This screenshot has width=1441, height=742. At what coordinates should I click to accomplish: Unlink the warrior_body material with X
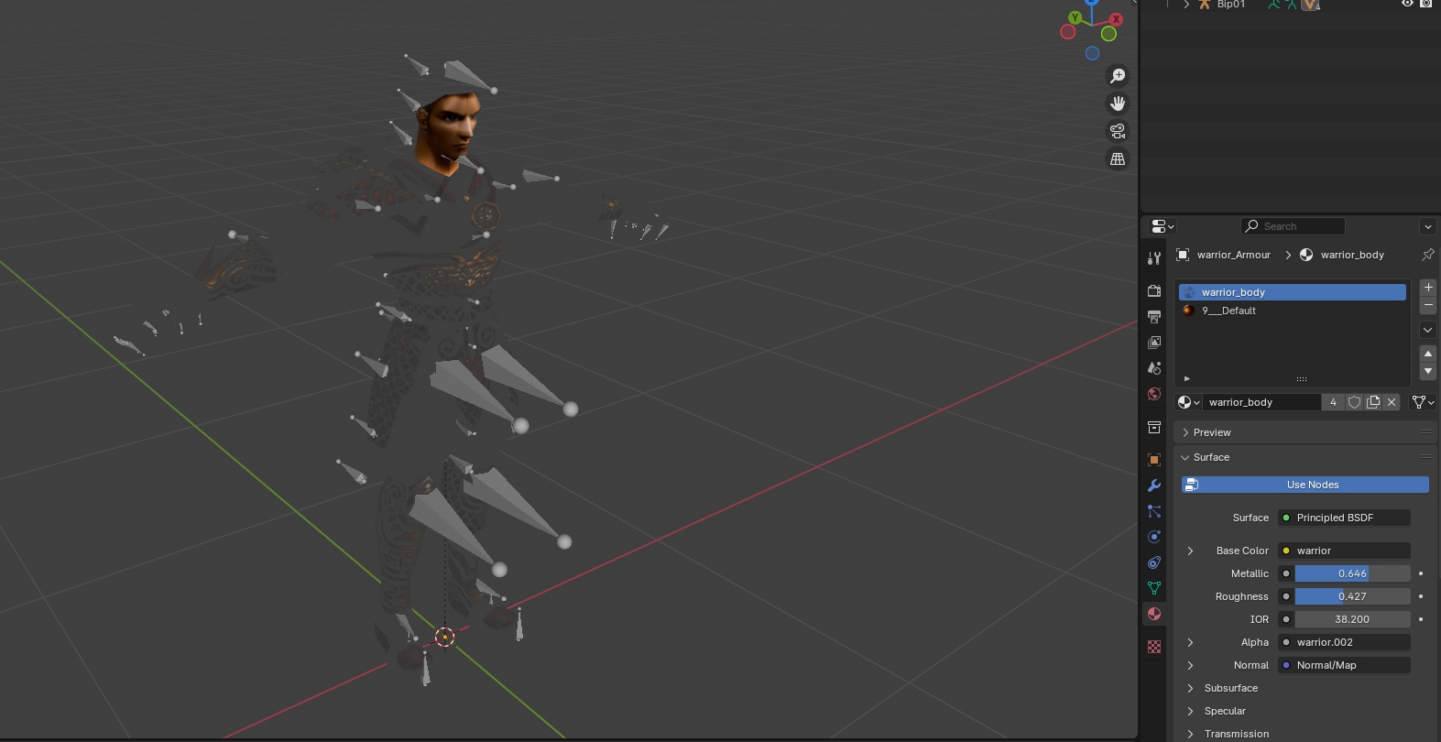1392,402
